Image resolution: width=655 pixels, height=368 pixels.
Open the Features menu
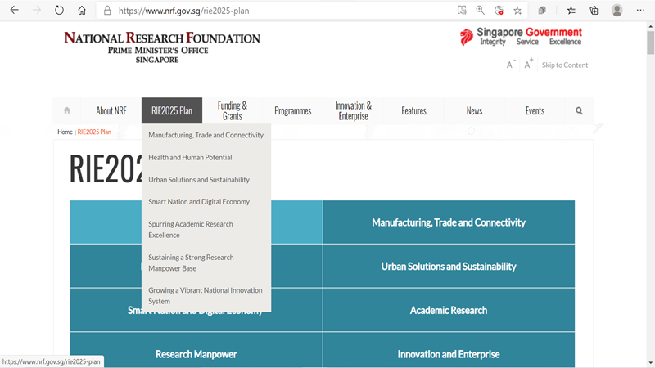click(414, 110)
